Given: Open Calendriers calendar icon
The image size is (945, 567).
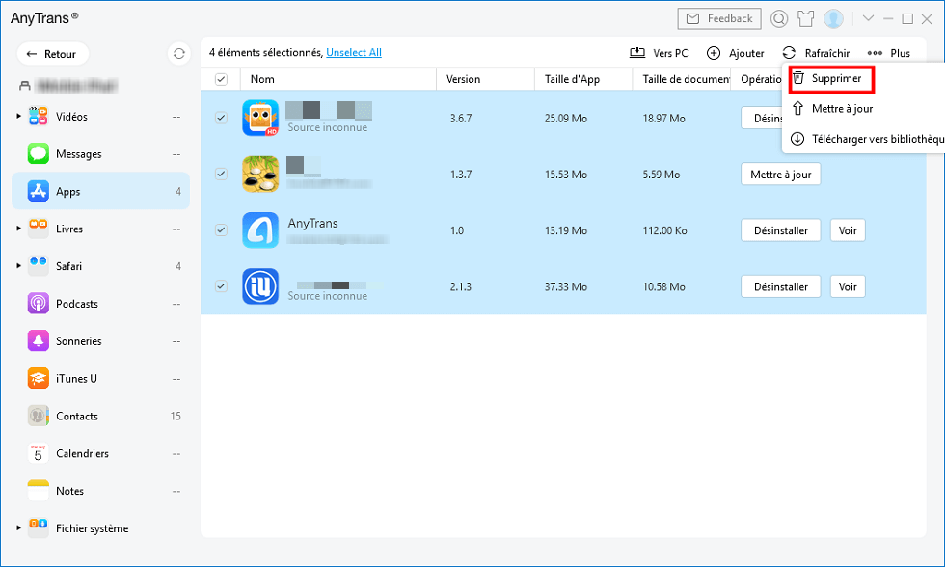Looking at the screenshot, I should click(38, 453).
